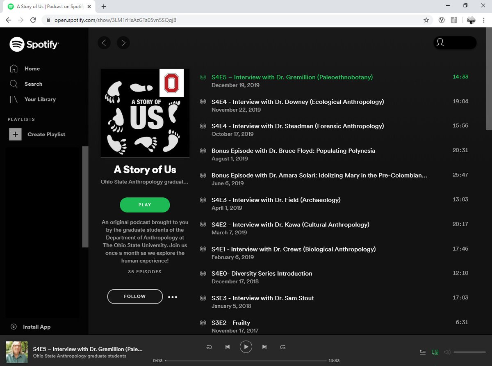Viewport: 492px width, 366px height.
Task: Open the play queue icon
Action: pyautogui.click(x=423, y=352)
